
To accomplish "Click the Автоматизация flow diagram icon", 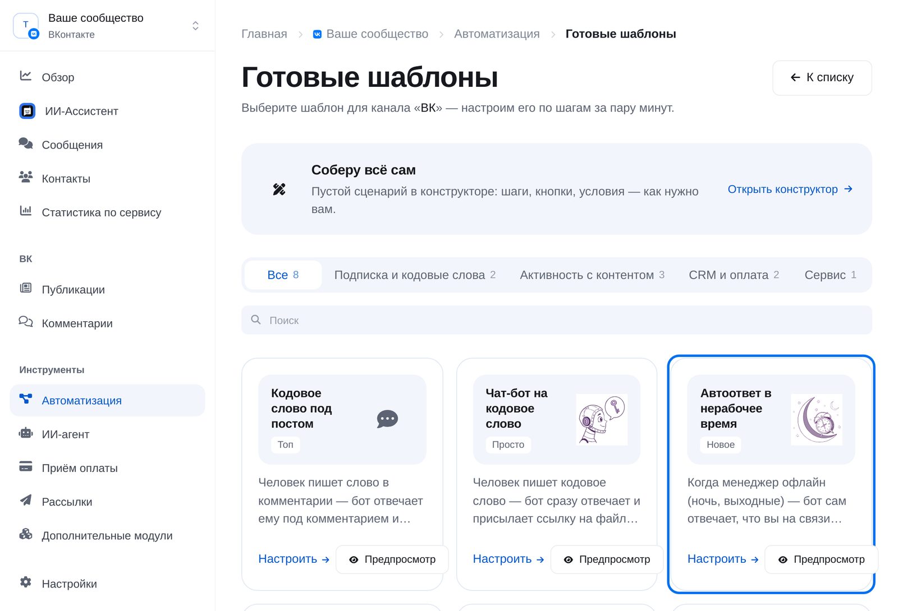I will tap(26, 399).
